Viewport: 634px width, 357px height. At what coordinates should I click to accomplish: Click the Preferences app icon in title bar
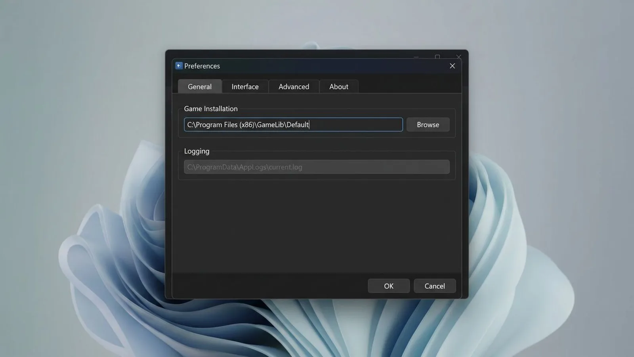coord(179,66)
